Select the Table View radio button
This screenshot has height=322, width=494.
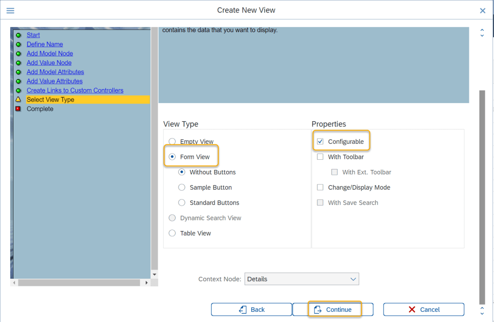click(172, 233)
